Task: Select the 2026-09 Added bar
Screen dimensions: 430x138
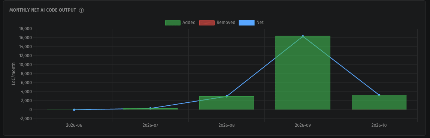Action: point(303,73)
